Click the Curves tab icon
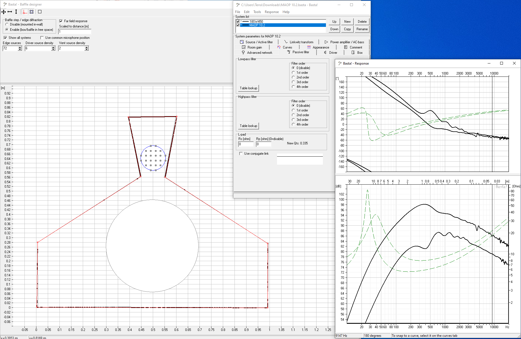Image resolution: width=521 pixels, height=339 pixels. click(279, 47)
